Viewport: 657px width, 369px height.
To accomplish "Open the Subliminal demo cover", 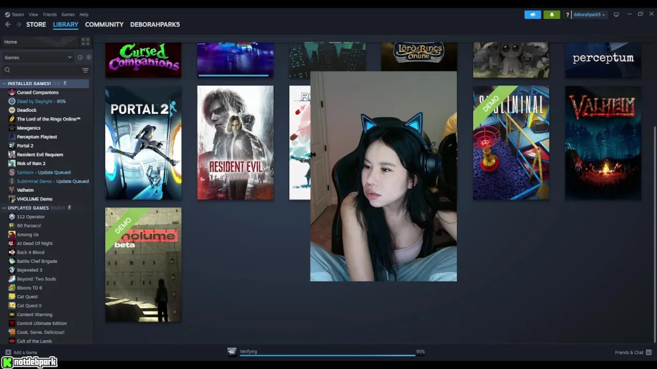I will tap(511, 143).
